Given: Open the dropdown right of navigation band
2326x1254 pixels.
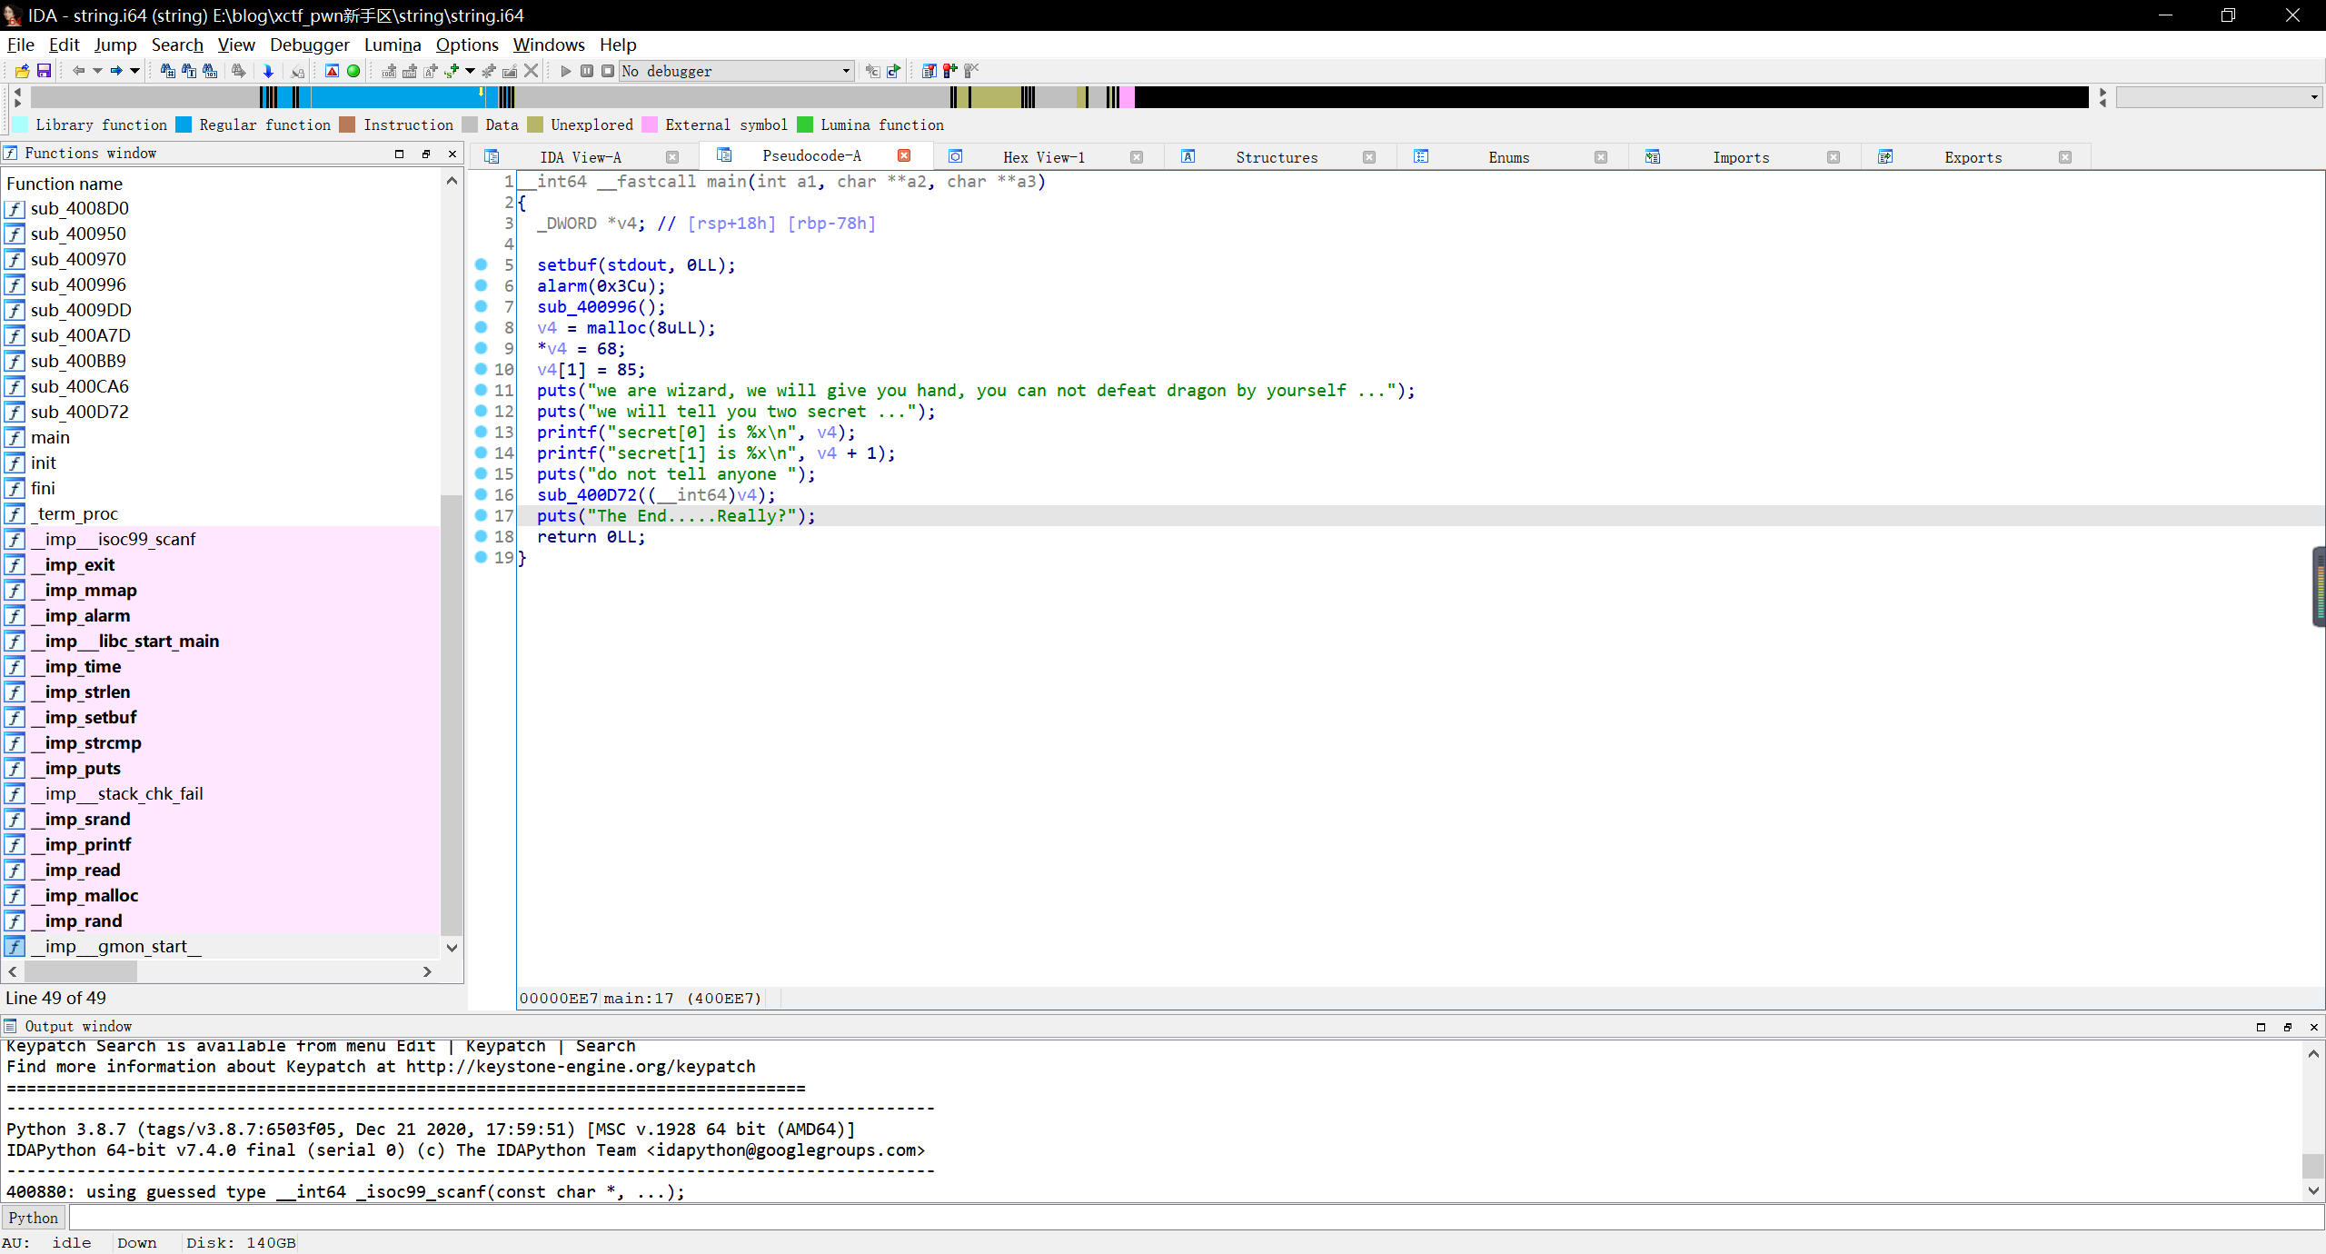Looking at the screenshot, I should (2313, 97).
